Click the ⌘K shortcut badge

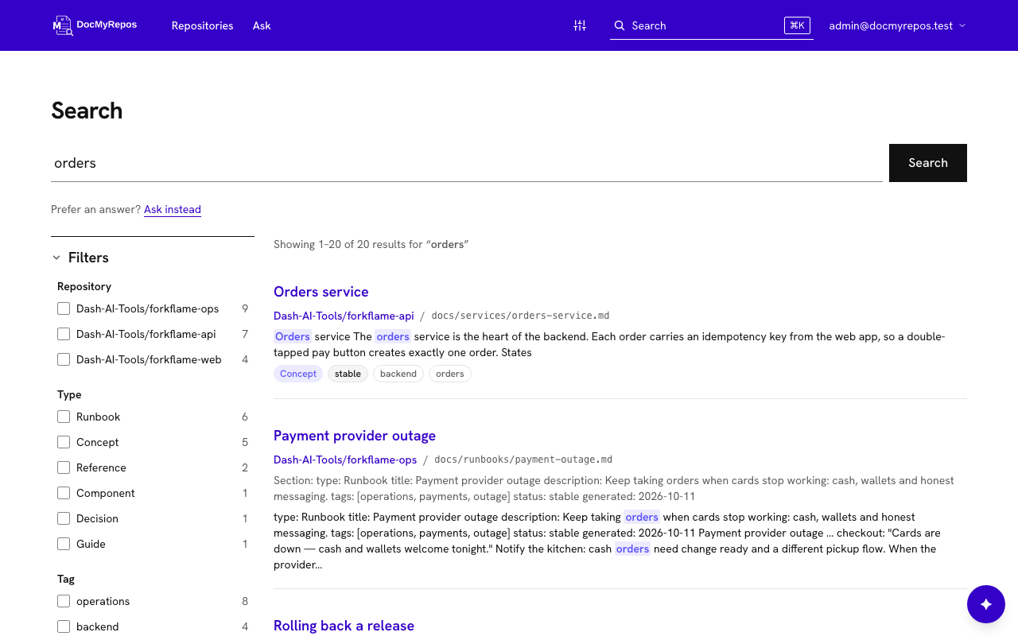(797, 25)
